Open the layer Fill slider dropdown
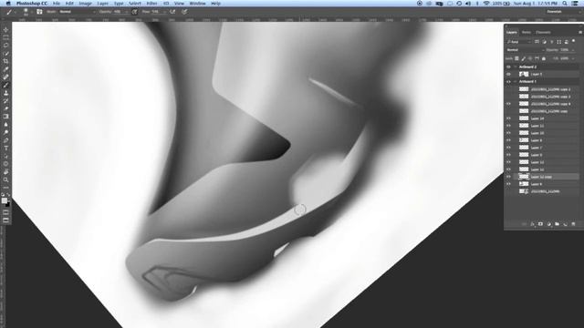584x328 pixels. pos(573,58)
